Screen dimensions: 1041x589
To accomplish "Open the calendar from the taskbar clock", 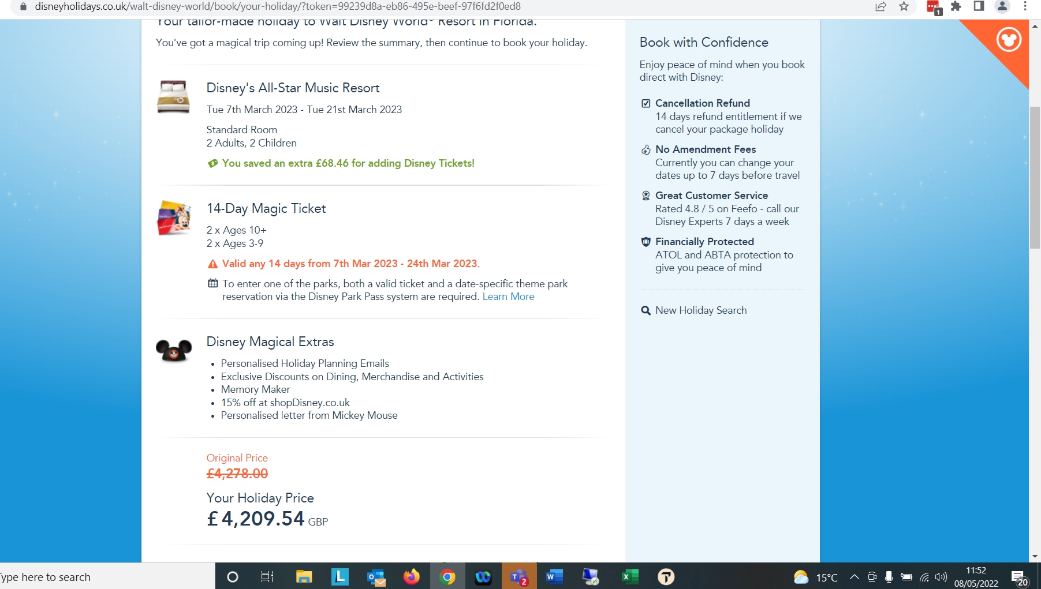I will [x=976, y=577].
